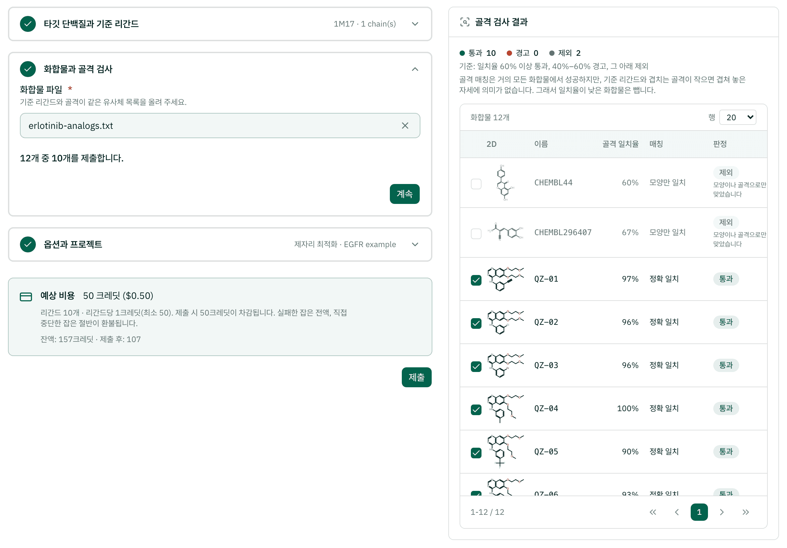
Task: Click the CHEMBL44 2D structure thumbnail
Action: pos(505,182)
